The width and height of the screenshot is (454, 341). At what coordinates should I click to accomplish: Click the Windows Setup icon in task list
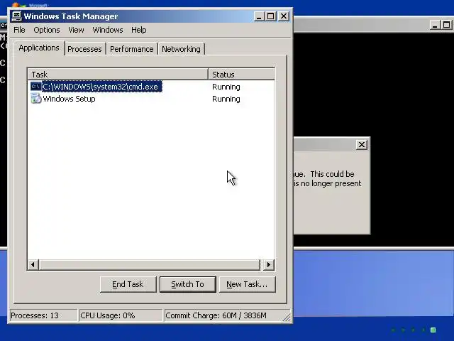pyautogui.click(x=36, y=99)
